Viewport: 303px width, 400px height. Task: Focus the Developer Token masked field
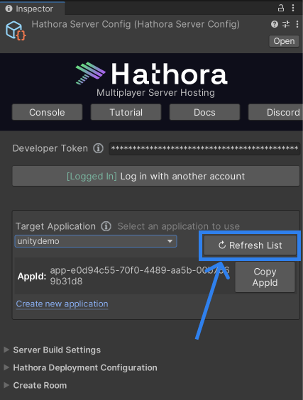(x=204, y=149)
